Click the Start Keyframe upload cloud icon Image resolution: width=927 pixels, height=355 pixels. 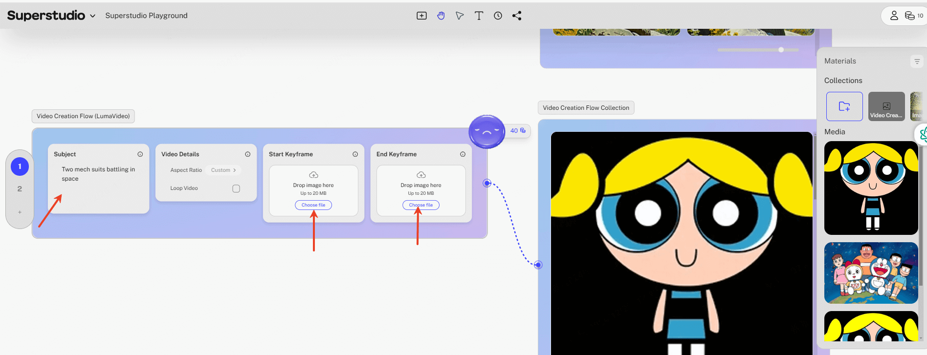313,175
